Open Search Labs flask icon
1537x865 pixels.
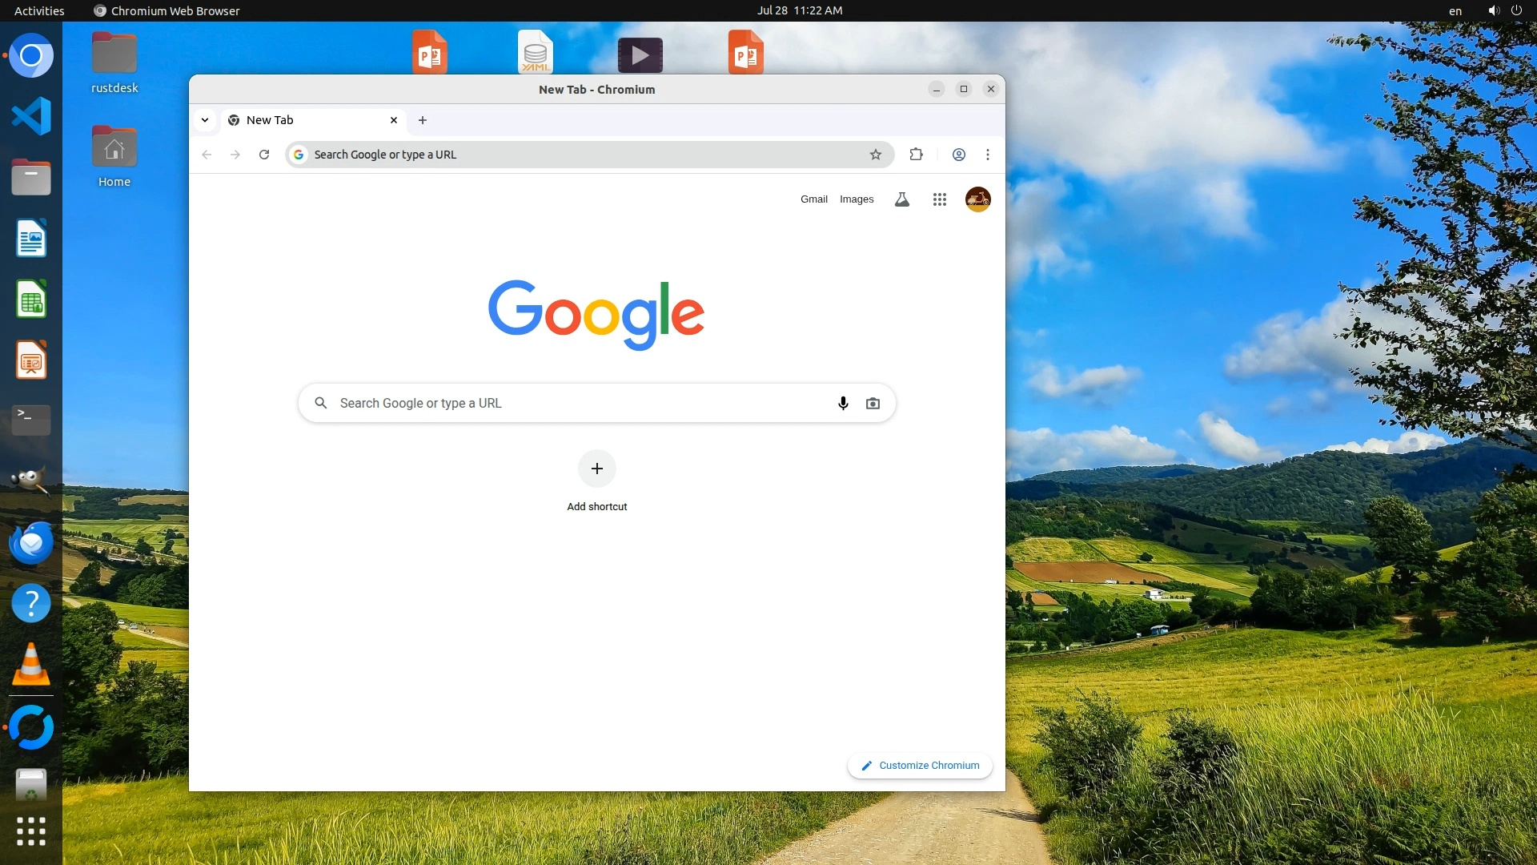[x=902, y=199]
